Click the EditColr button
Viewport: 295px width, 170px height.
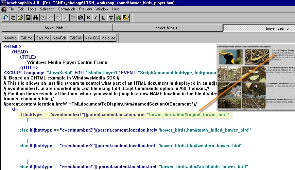tap(76, 38)
